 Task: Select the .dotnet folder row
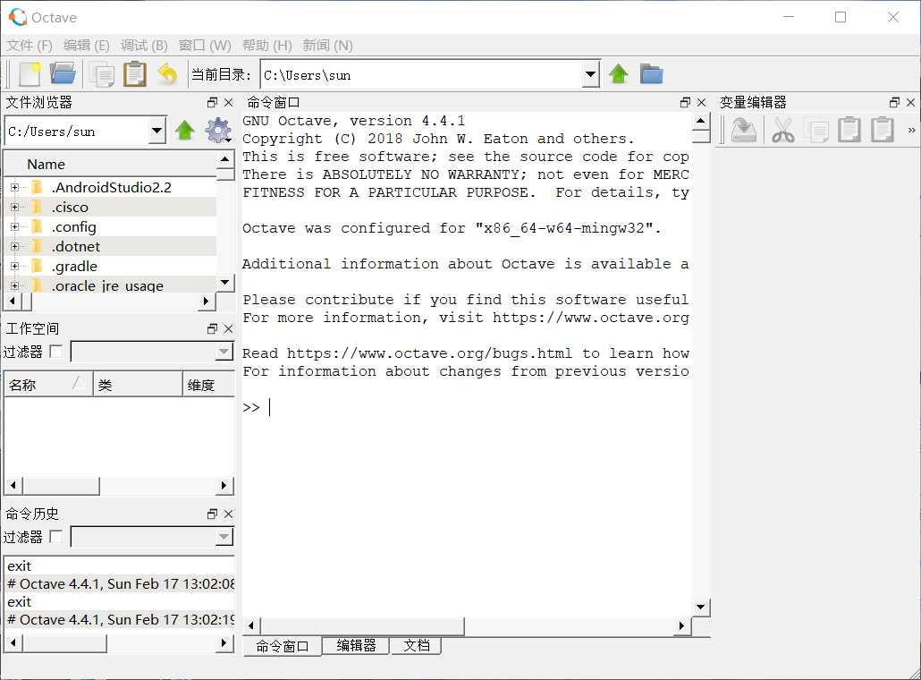(110, 246)
